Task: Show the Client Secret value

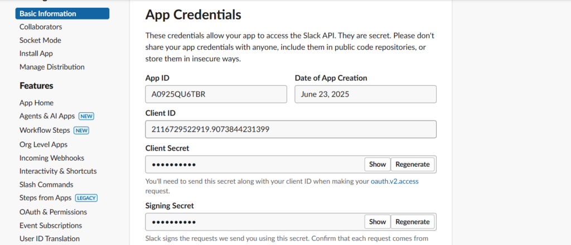Action: click(378, 165)
